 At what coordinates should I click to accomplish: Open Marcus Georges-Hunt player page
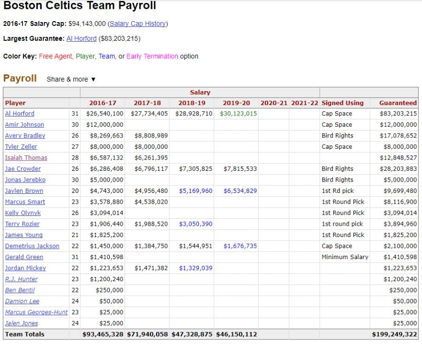[x=36, y=313]
